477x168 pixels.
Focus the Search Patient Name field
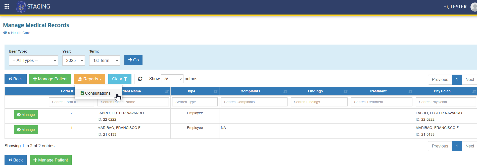pos(133,102)
